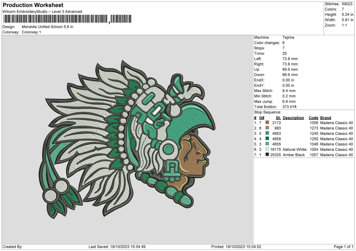
Task: Click the Color changes value '6'
Action: (x=284, y=43)
